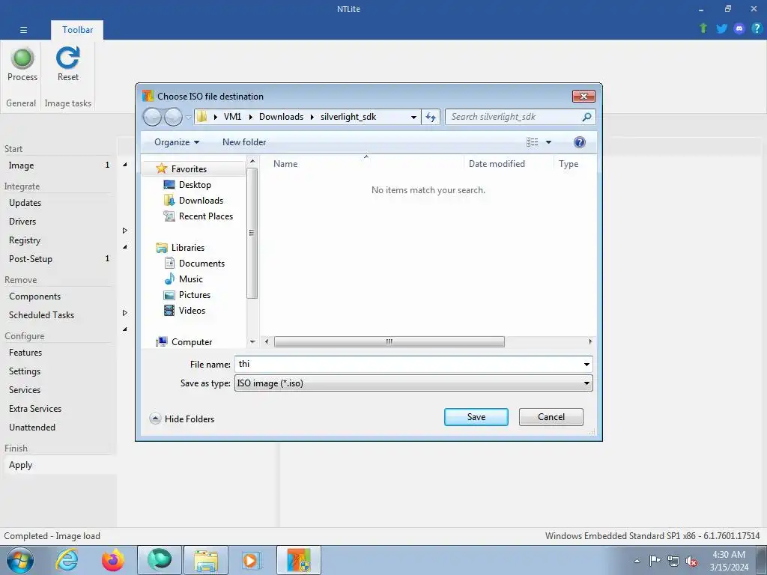The image size is (767, 575).
Task: Open Windows Start orb
Action: [20, 560]
